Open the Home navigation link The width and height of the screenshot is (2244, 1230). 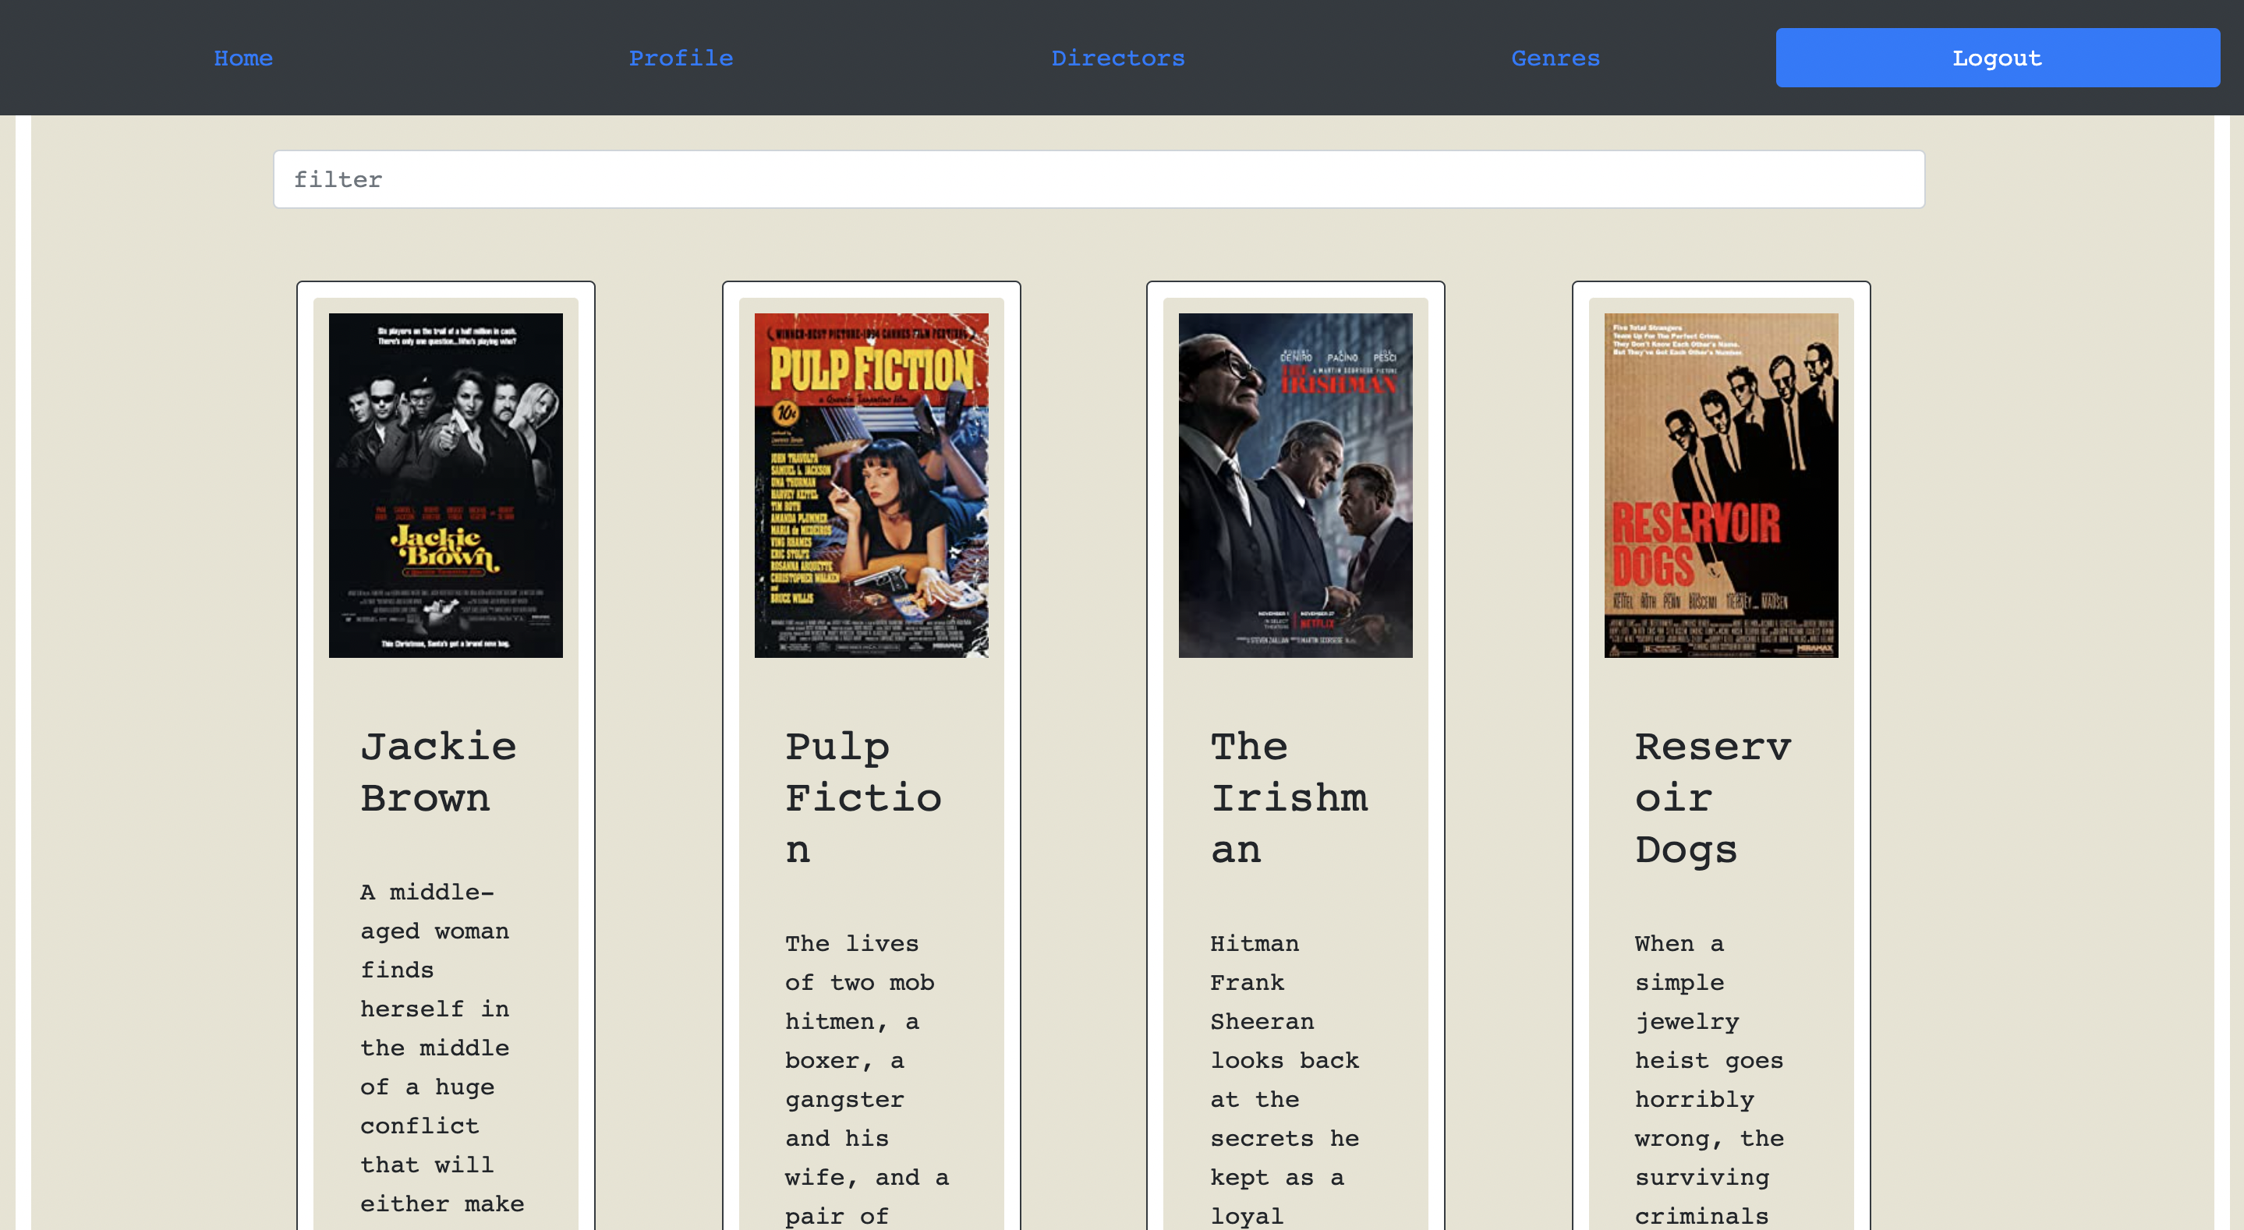(243, 58)
